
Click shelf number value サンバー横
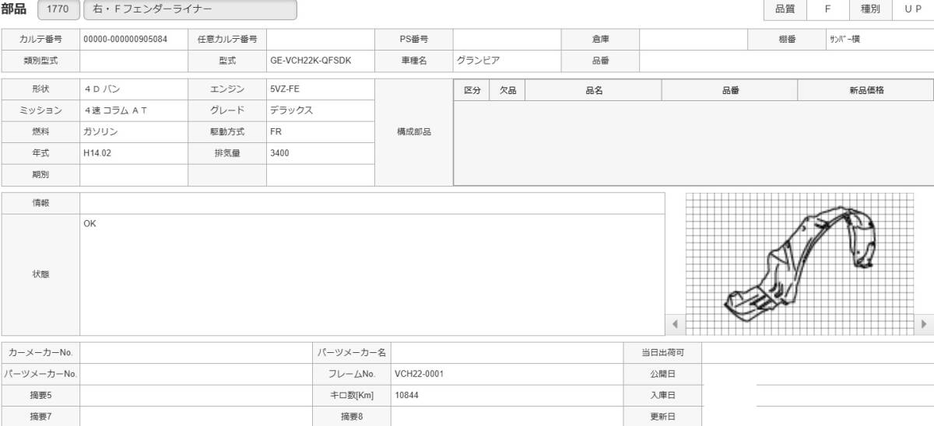[x=844, y=39]
